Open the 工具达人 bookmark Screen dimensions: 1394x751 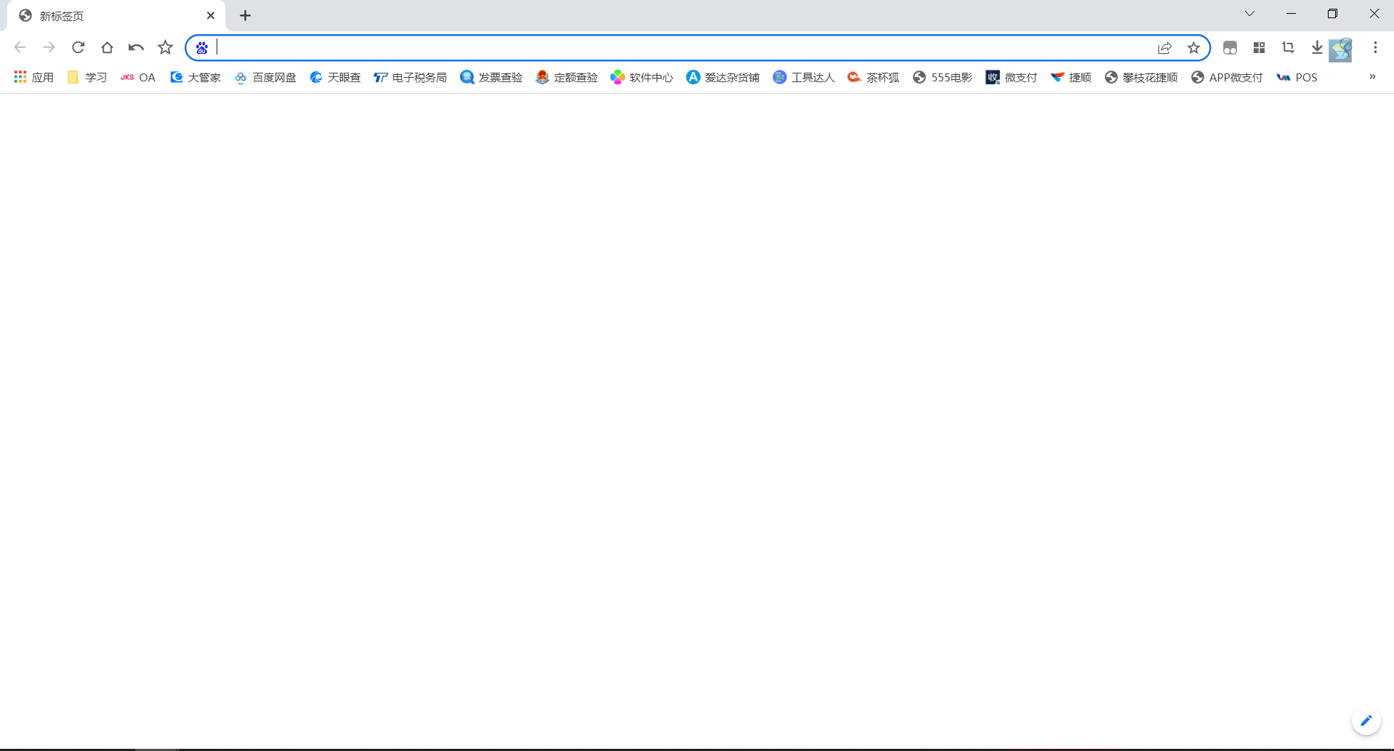(804, 77)
